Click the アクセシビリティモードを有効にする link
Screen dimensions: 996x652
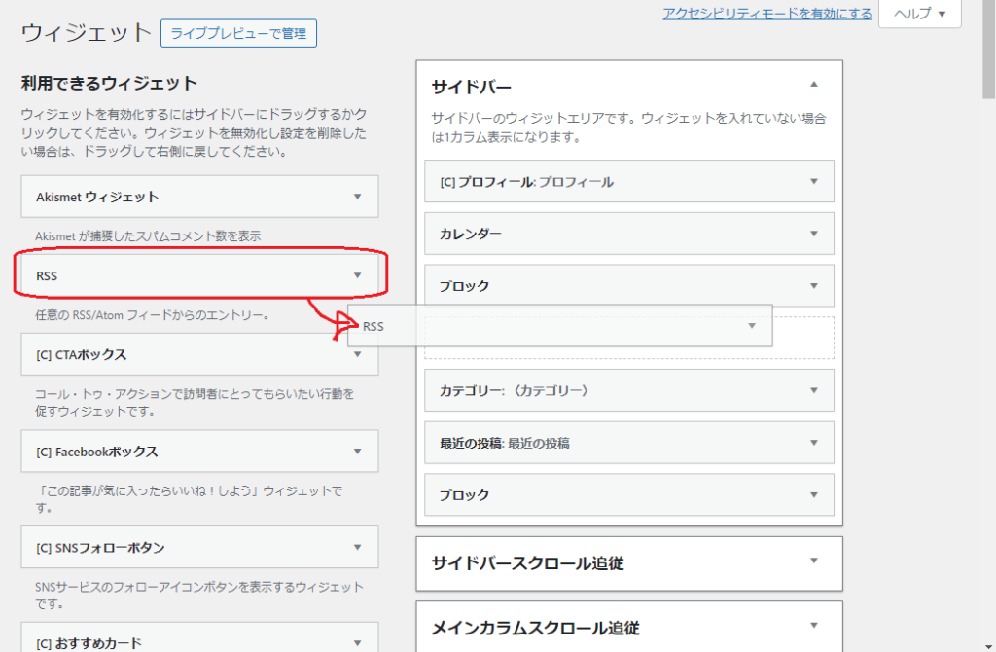pos(766,14)
